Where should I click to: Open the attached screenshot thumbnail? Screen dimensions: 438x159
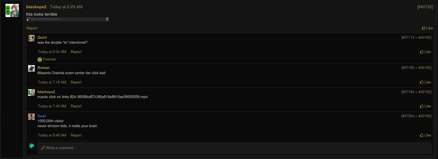68,19
